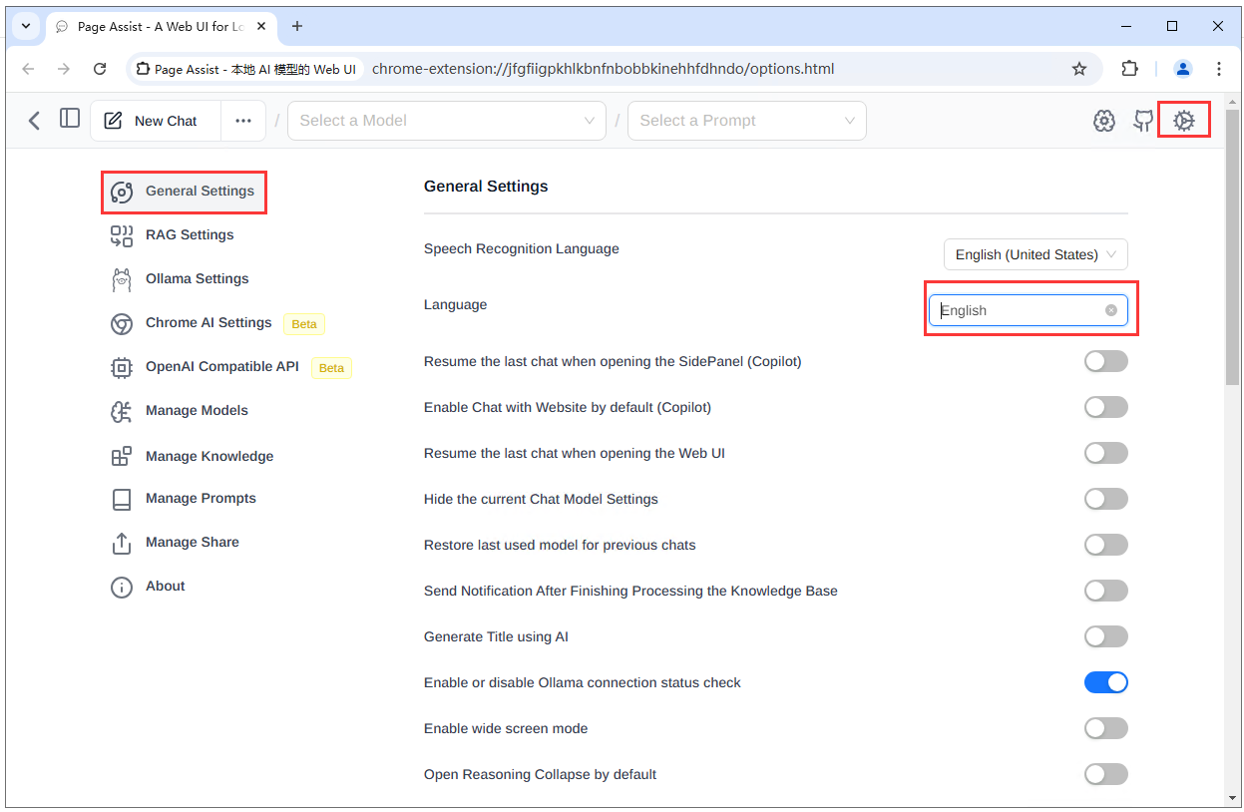Open OpenAI Compatible API settings

222,367
